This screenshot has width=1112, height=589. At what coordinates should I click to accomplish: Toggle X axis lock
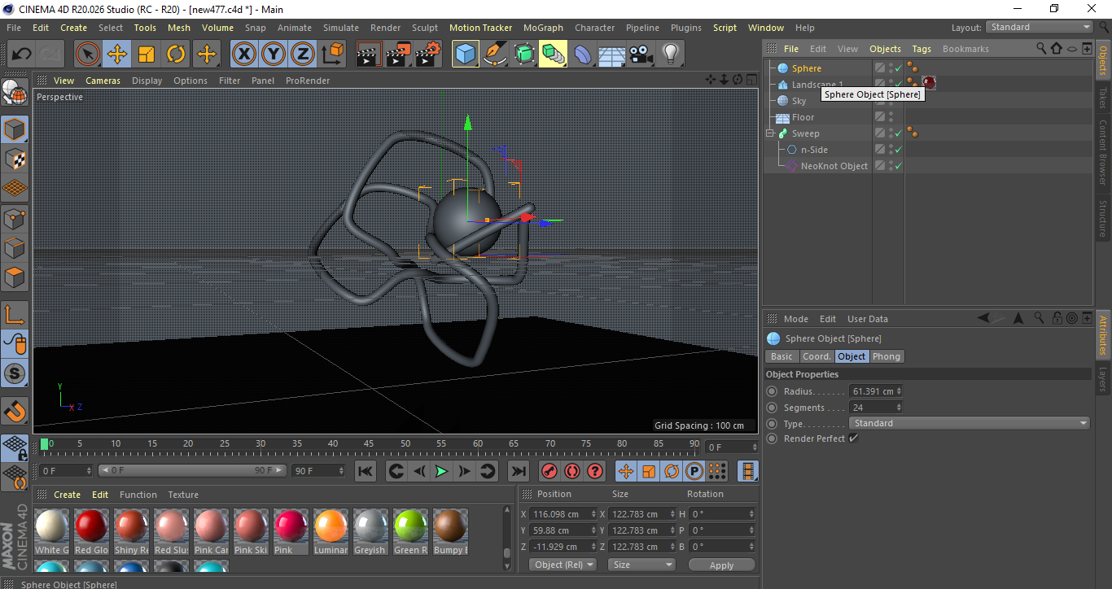tap(243, 55)
